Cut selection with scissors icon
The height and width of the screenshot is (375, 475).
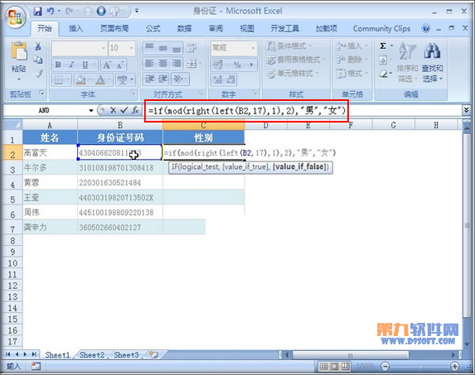pyautogui.click(x=38, y=46)
